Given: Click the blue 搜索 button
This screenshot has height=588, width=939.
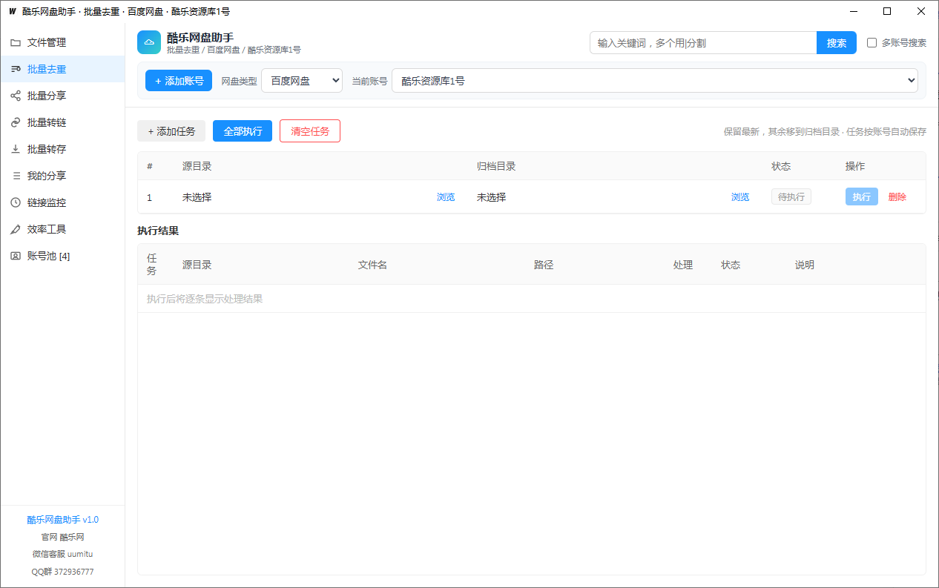Looking at the screenshot, I should 837,43.
